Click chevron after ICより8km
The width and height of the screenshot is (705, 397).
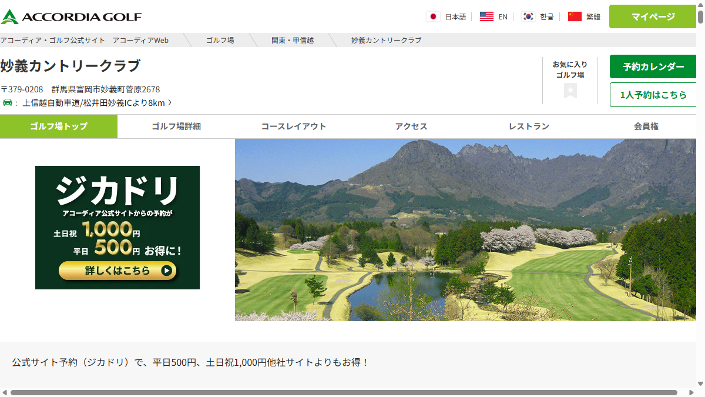point(170,102)
